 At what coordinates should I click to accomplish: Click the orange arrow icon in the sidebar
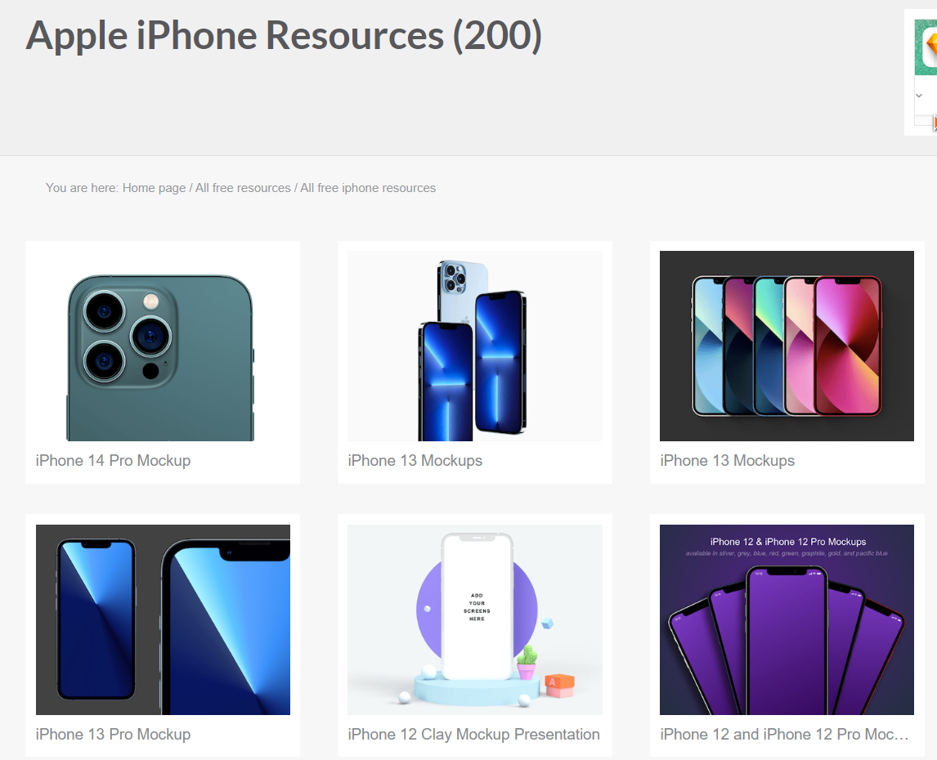click(935, 123)
